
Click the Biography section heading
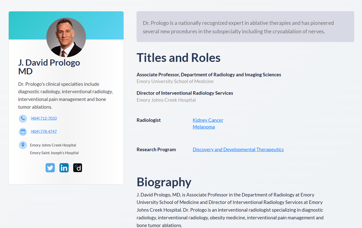(164, 182)
